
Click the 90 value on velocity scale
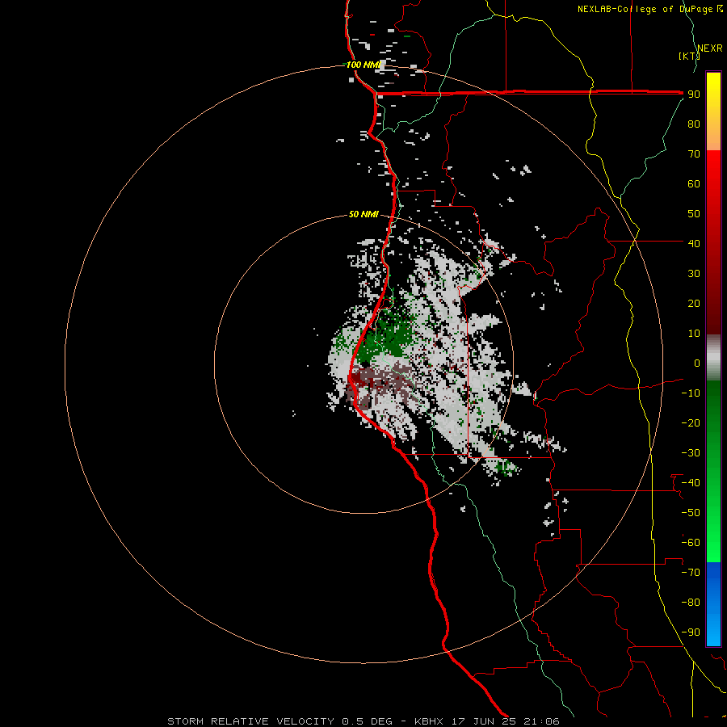coord(694,95)
